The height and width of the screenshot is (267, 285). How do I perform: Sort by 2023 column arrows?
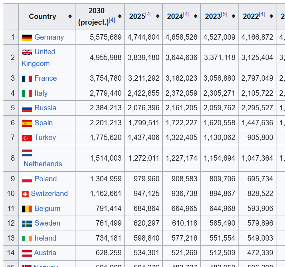click(234, 16)
